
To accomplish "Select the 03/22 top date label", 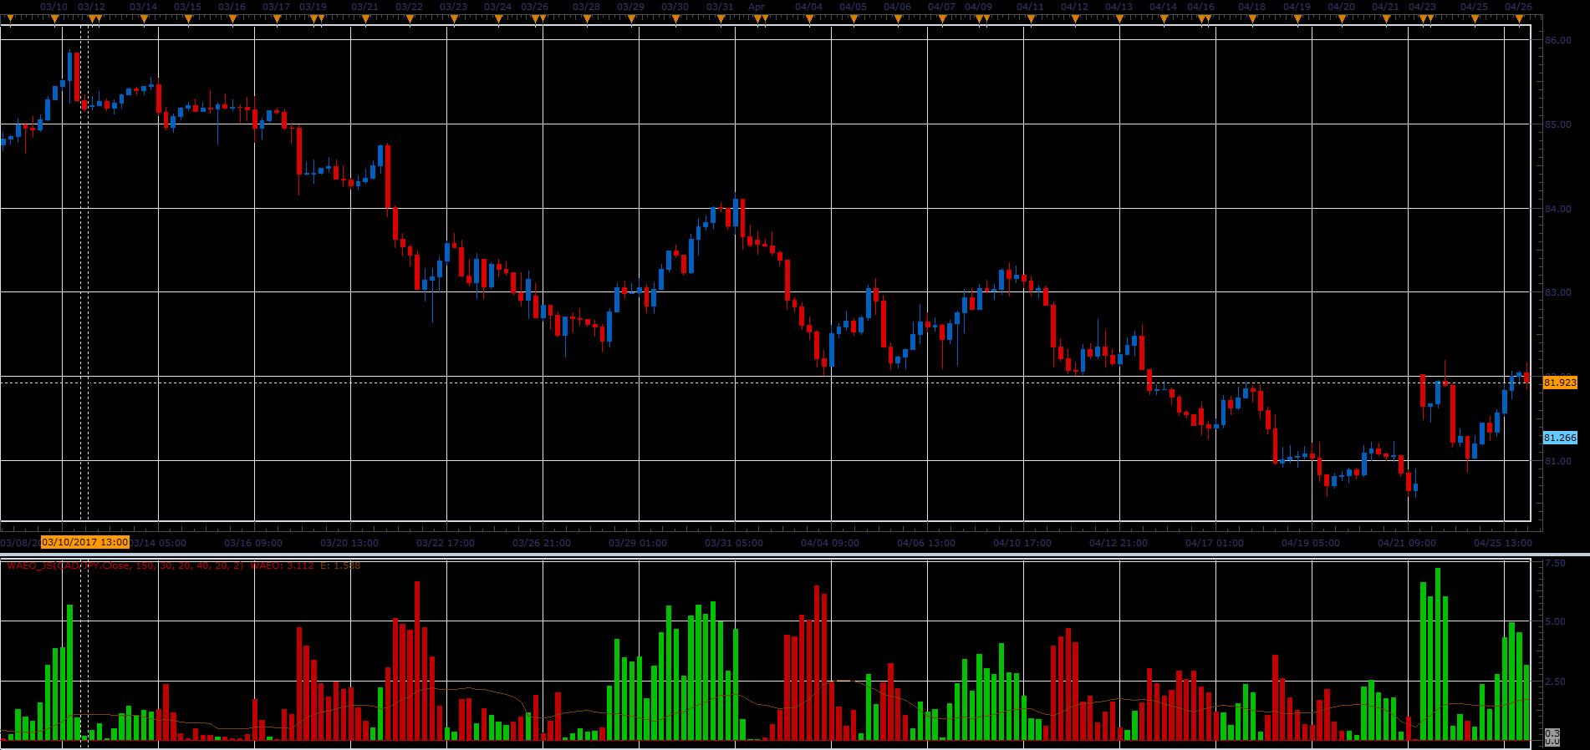I will click(x=410, y=7).
